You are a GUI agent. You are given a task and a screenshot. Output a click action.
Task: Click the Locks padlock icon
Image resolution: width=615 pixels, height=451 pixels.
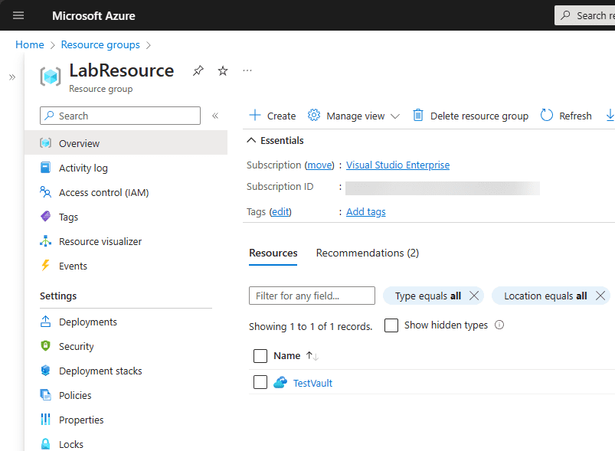[x=45, y=444]
